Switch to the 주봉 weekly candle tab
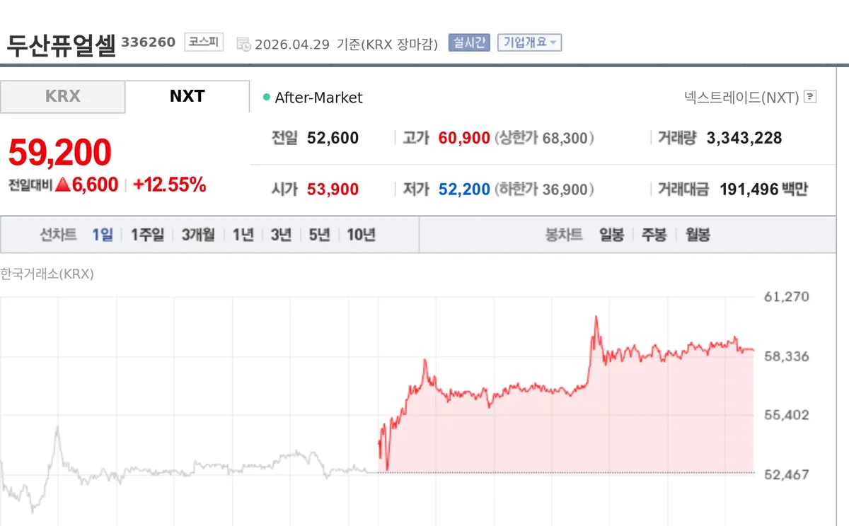 coord(653,234)
